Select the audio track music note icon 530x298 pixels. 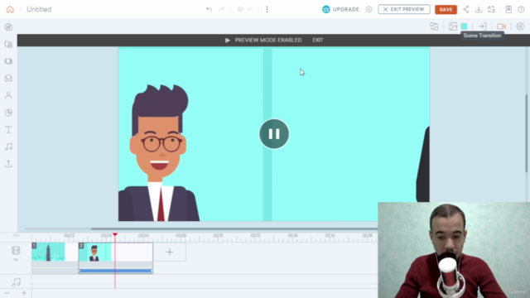click(16, 281)
